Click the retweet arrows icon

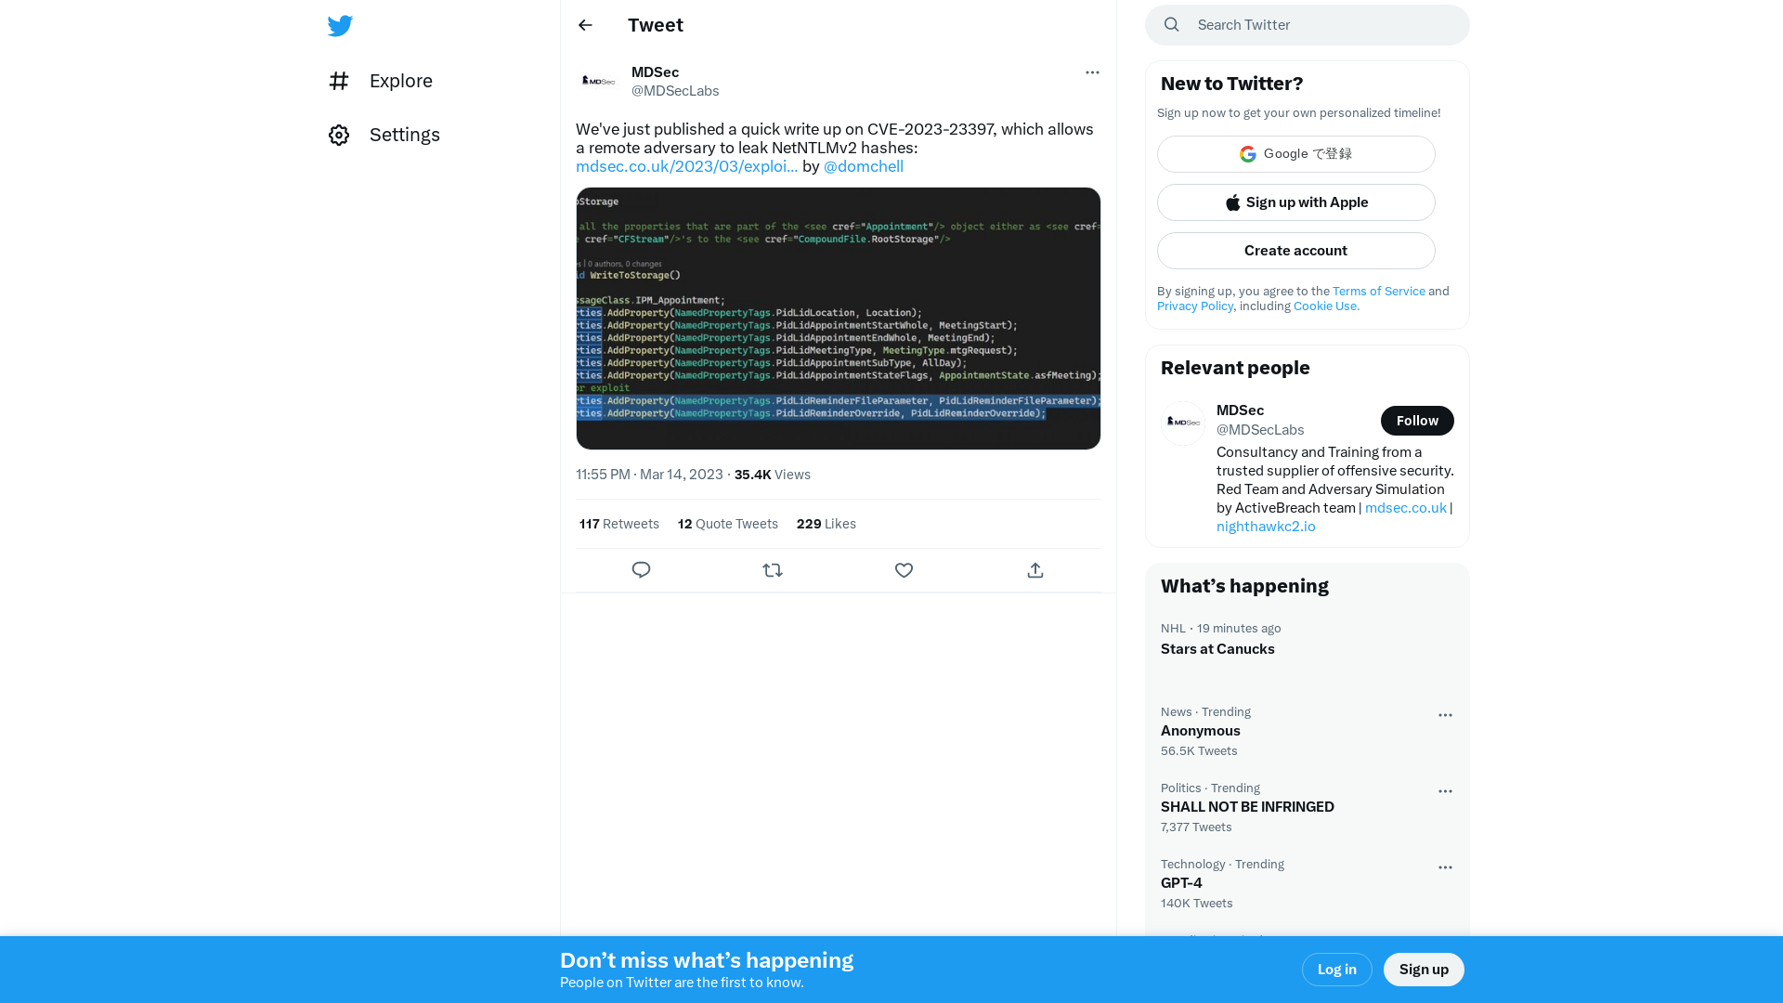point(773,570)
